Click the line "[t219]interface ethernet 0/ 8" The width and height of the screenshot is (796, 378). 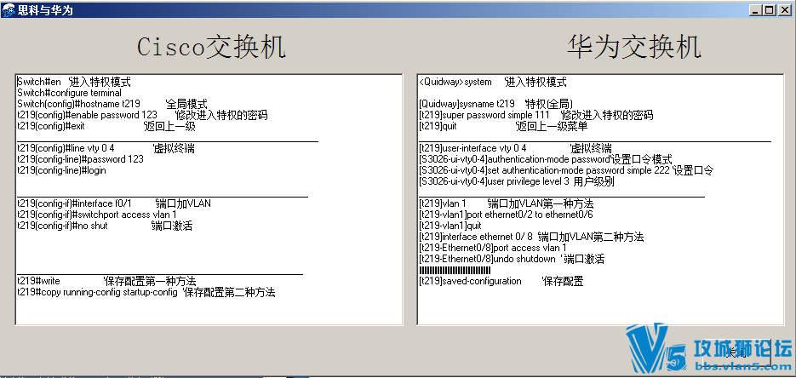point(476,237)
